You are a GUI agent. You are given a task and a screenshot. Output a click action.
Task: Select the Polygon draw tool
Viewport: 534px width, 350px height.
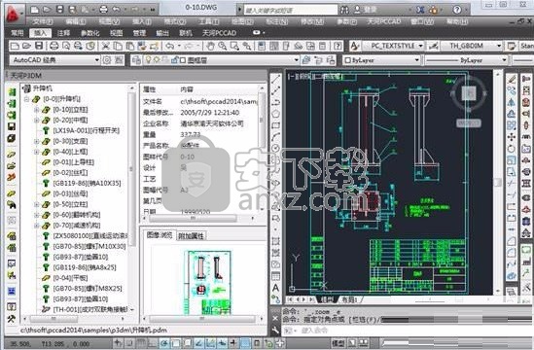pyautogui.click(x=275, y=114)
